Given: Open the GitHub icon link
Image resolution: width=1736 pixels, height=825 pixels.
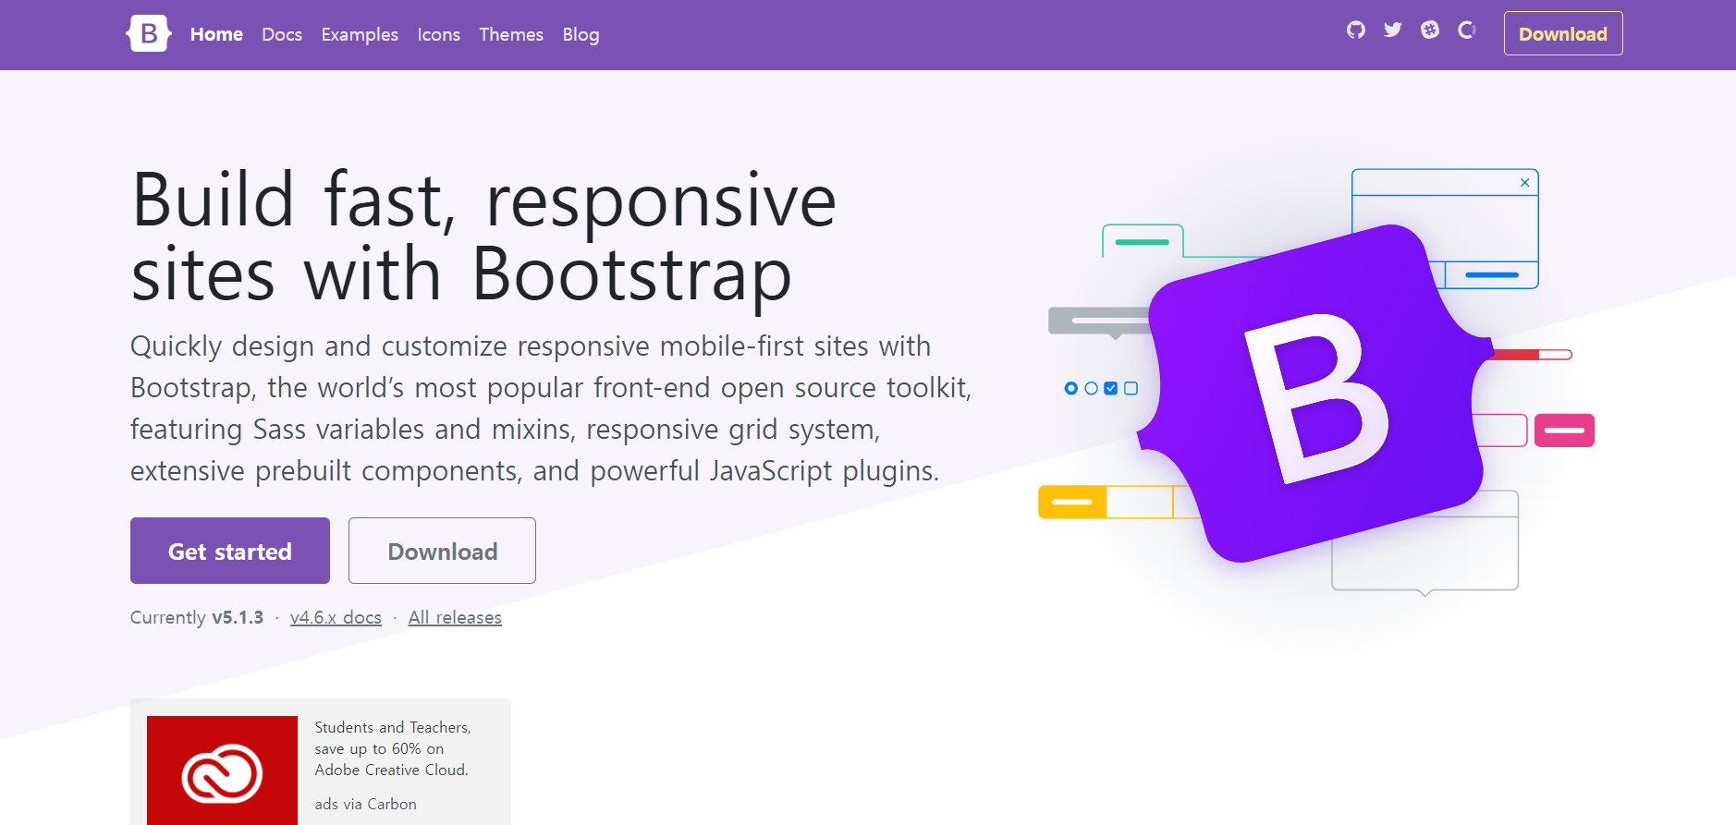Looking at the screenshot, I should click(x=1356, y=30).
